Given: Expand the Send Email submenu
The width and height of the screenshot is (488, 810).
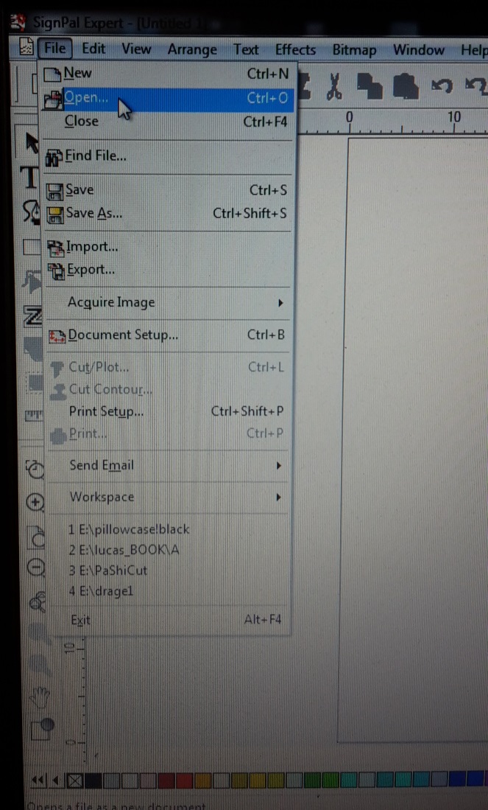Looking at the screenshot, I should 169,466.
